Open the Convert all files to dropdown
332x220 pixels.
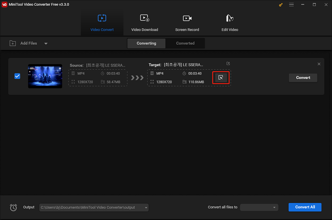tap(259, 207)
